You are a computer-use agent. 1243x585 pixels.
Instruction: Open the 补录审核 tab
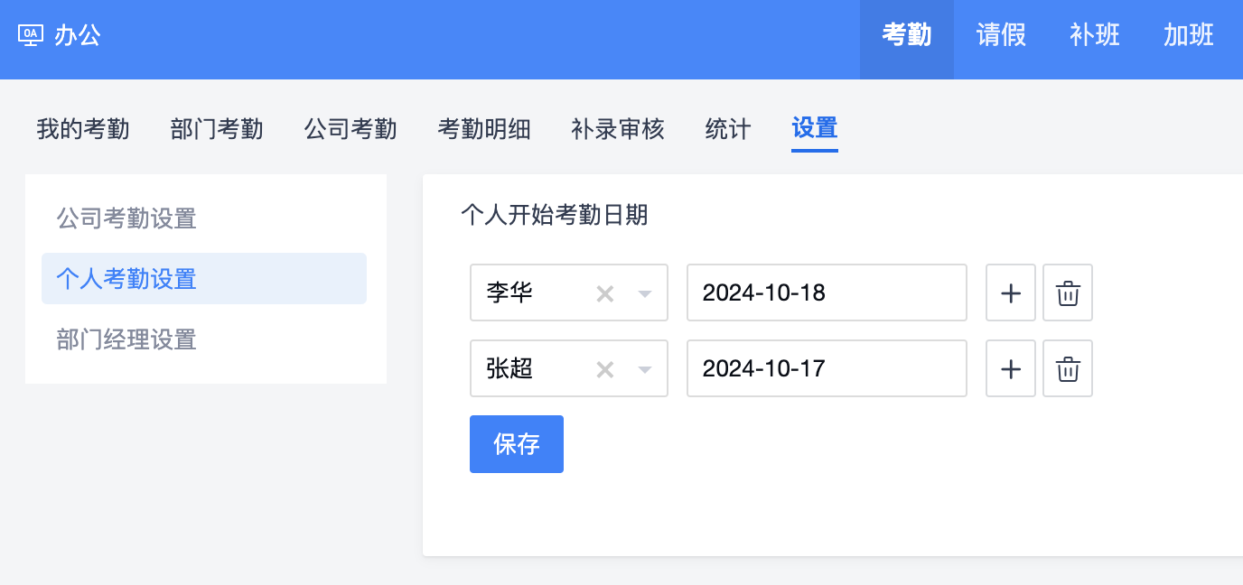618,129
